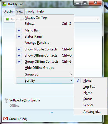Toggle Group Offline Contacts
The height and width of the screenshot is (124, 108).
45,62
